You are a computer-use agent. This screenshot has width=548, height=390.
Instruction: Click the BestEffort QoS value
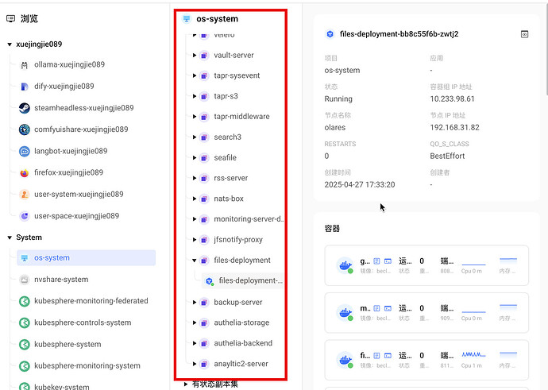pyautogui.click(x=447, y=156)
